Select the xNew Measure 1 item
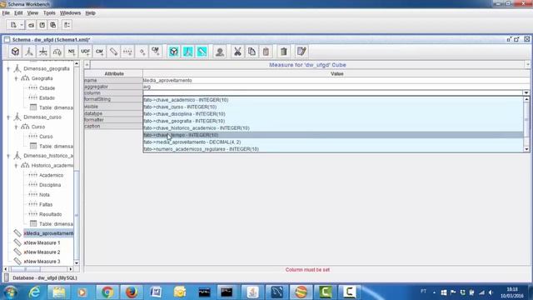Screen dimensions: 533x300 [x=42, y=242]
